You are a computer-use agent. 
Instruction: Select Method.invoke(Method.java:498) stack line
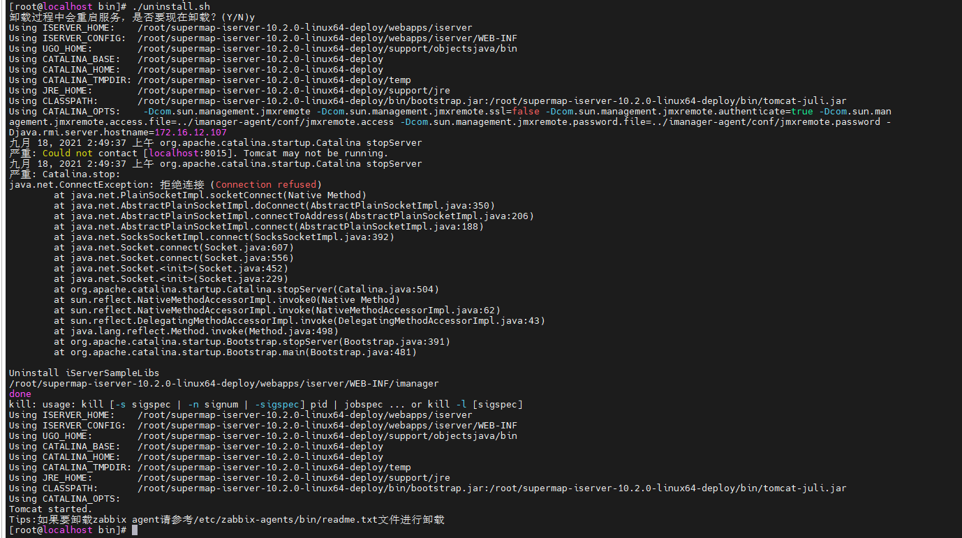[196, 331]
